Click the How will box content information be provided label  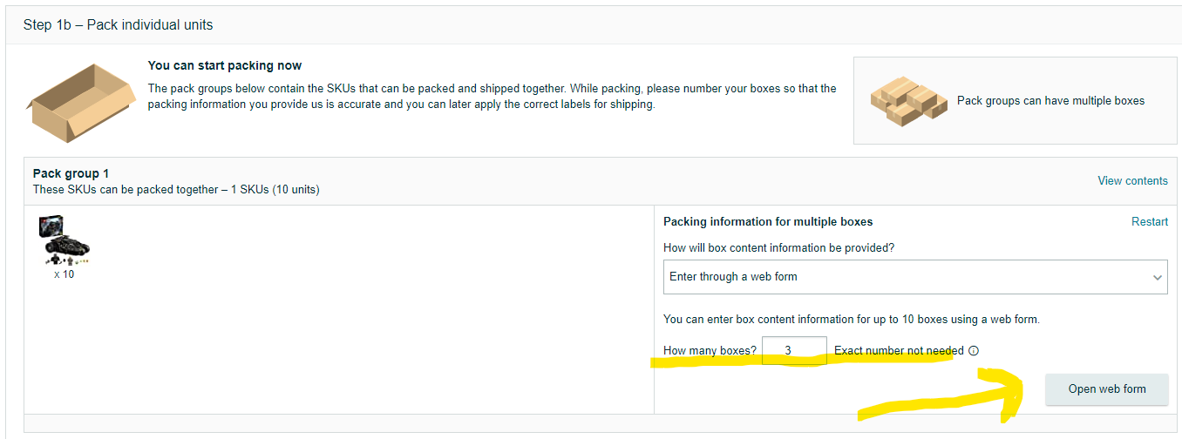pyautogui.click(x=778, y=248)
